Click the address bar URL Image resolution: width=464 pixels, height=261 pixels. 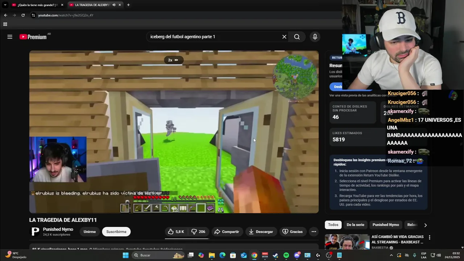[x=66, y=15]
